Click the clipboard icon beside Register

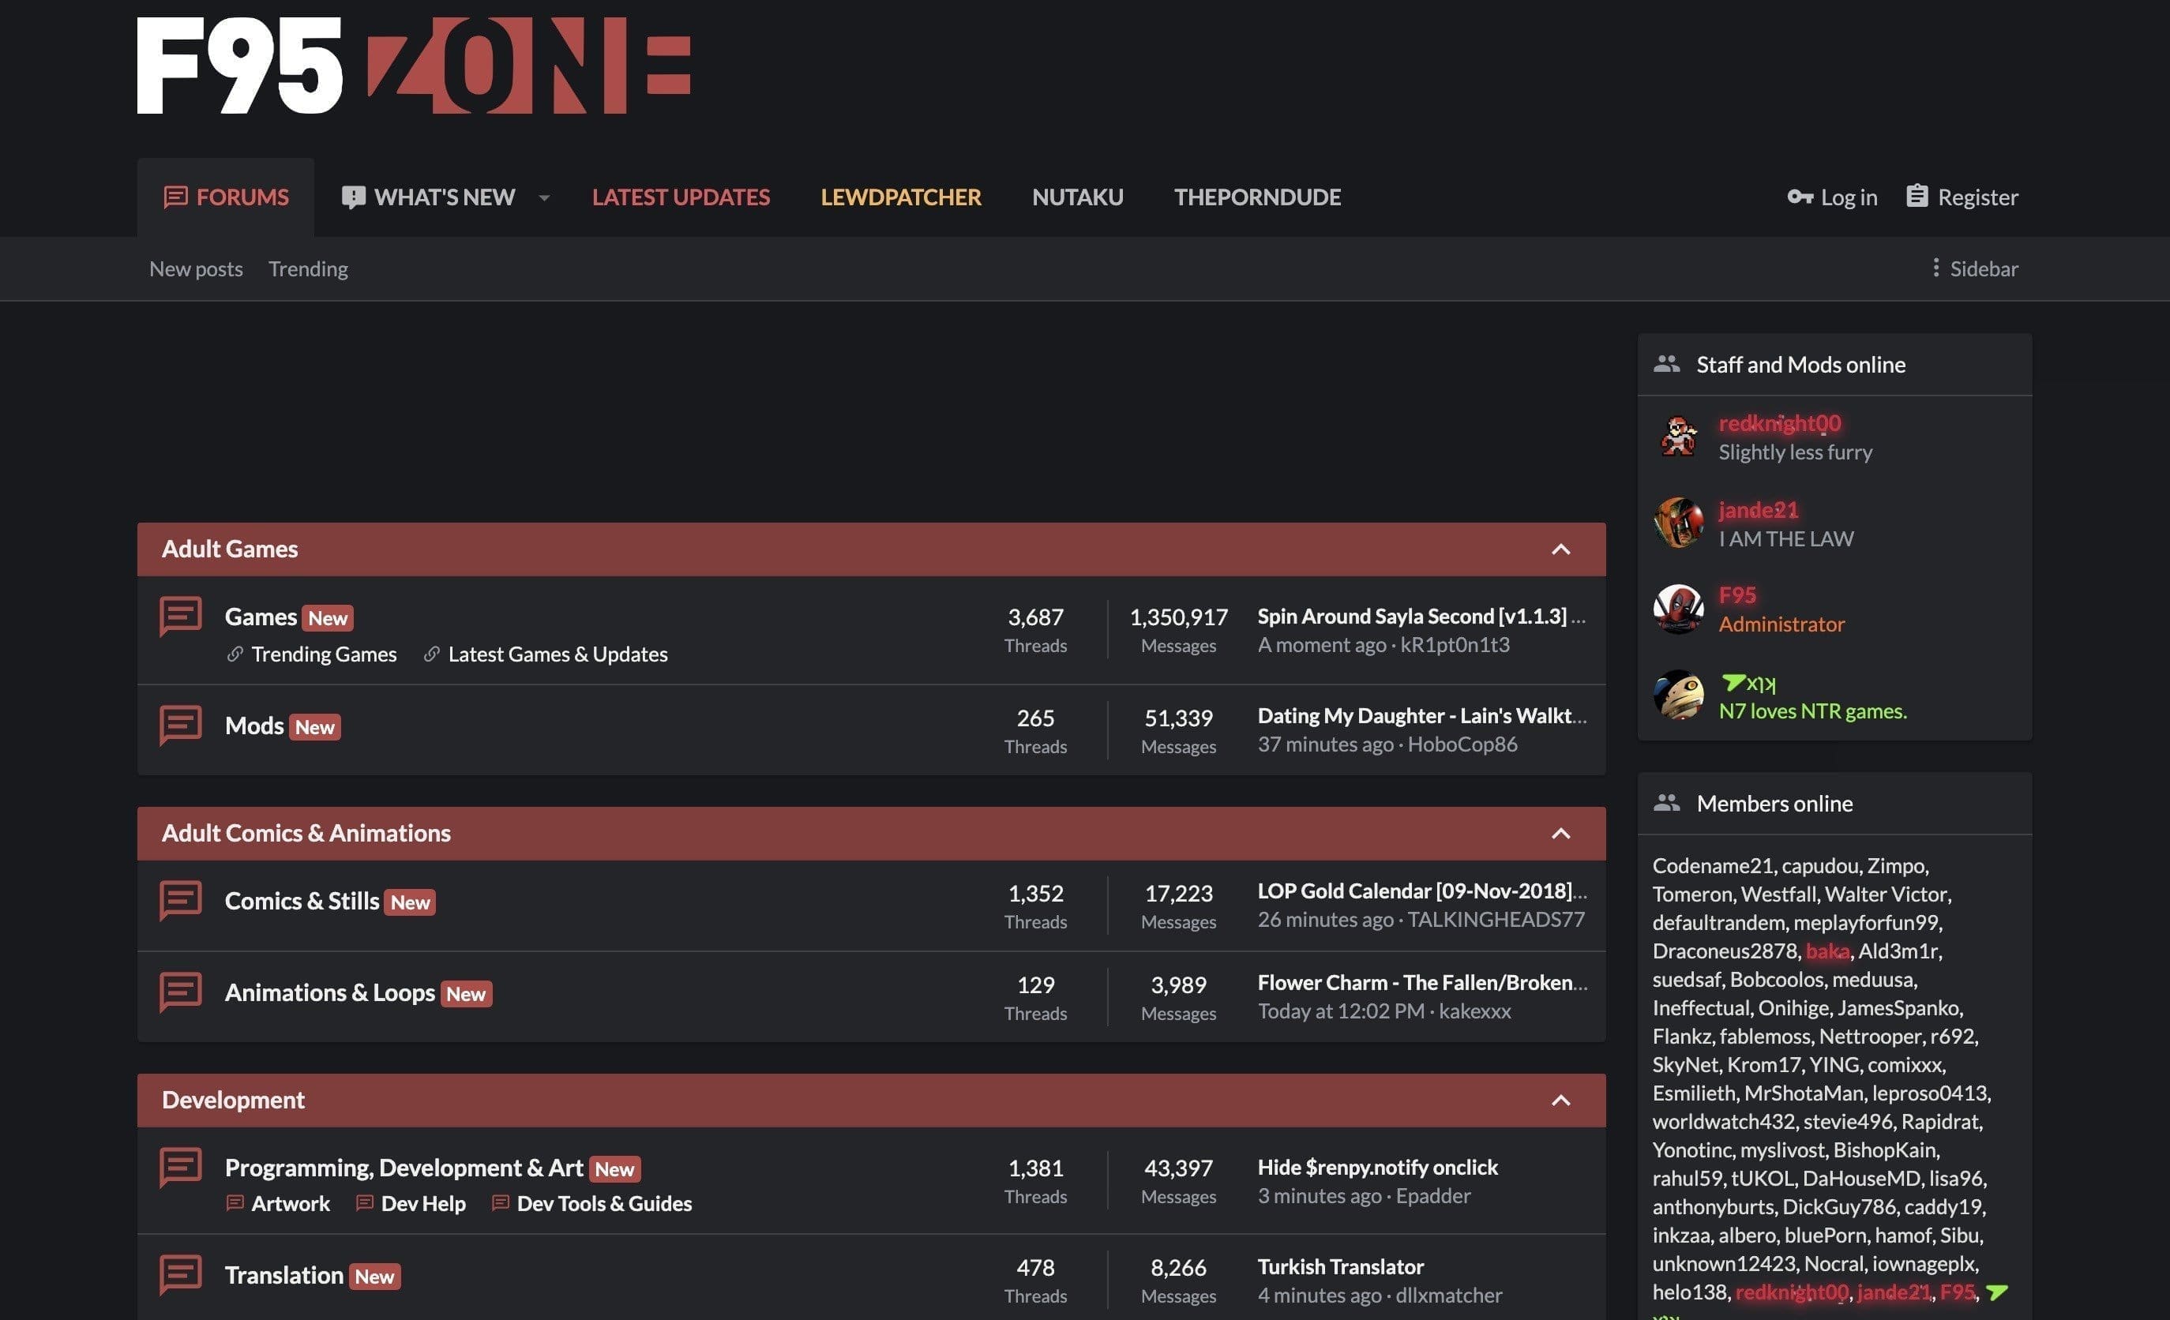click(1917, 196)
